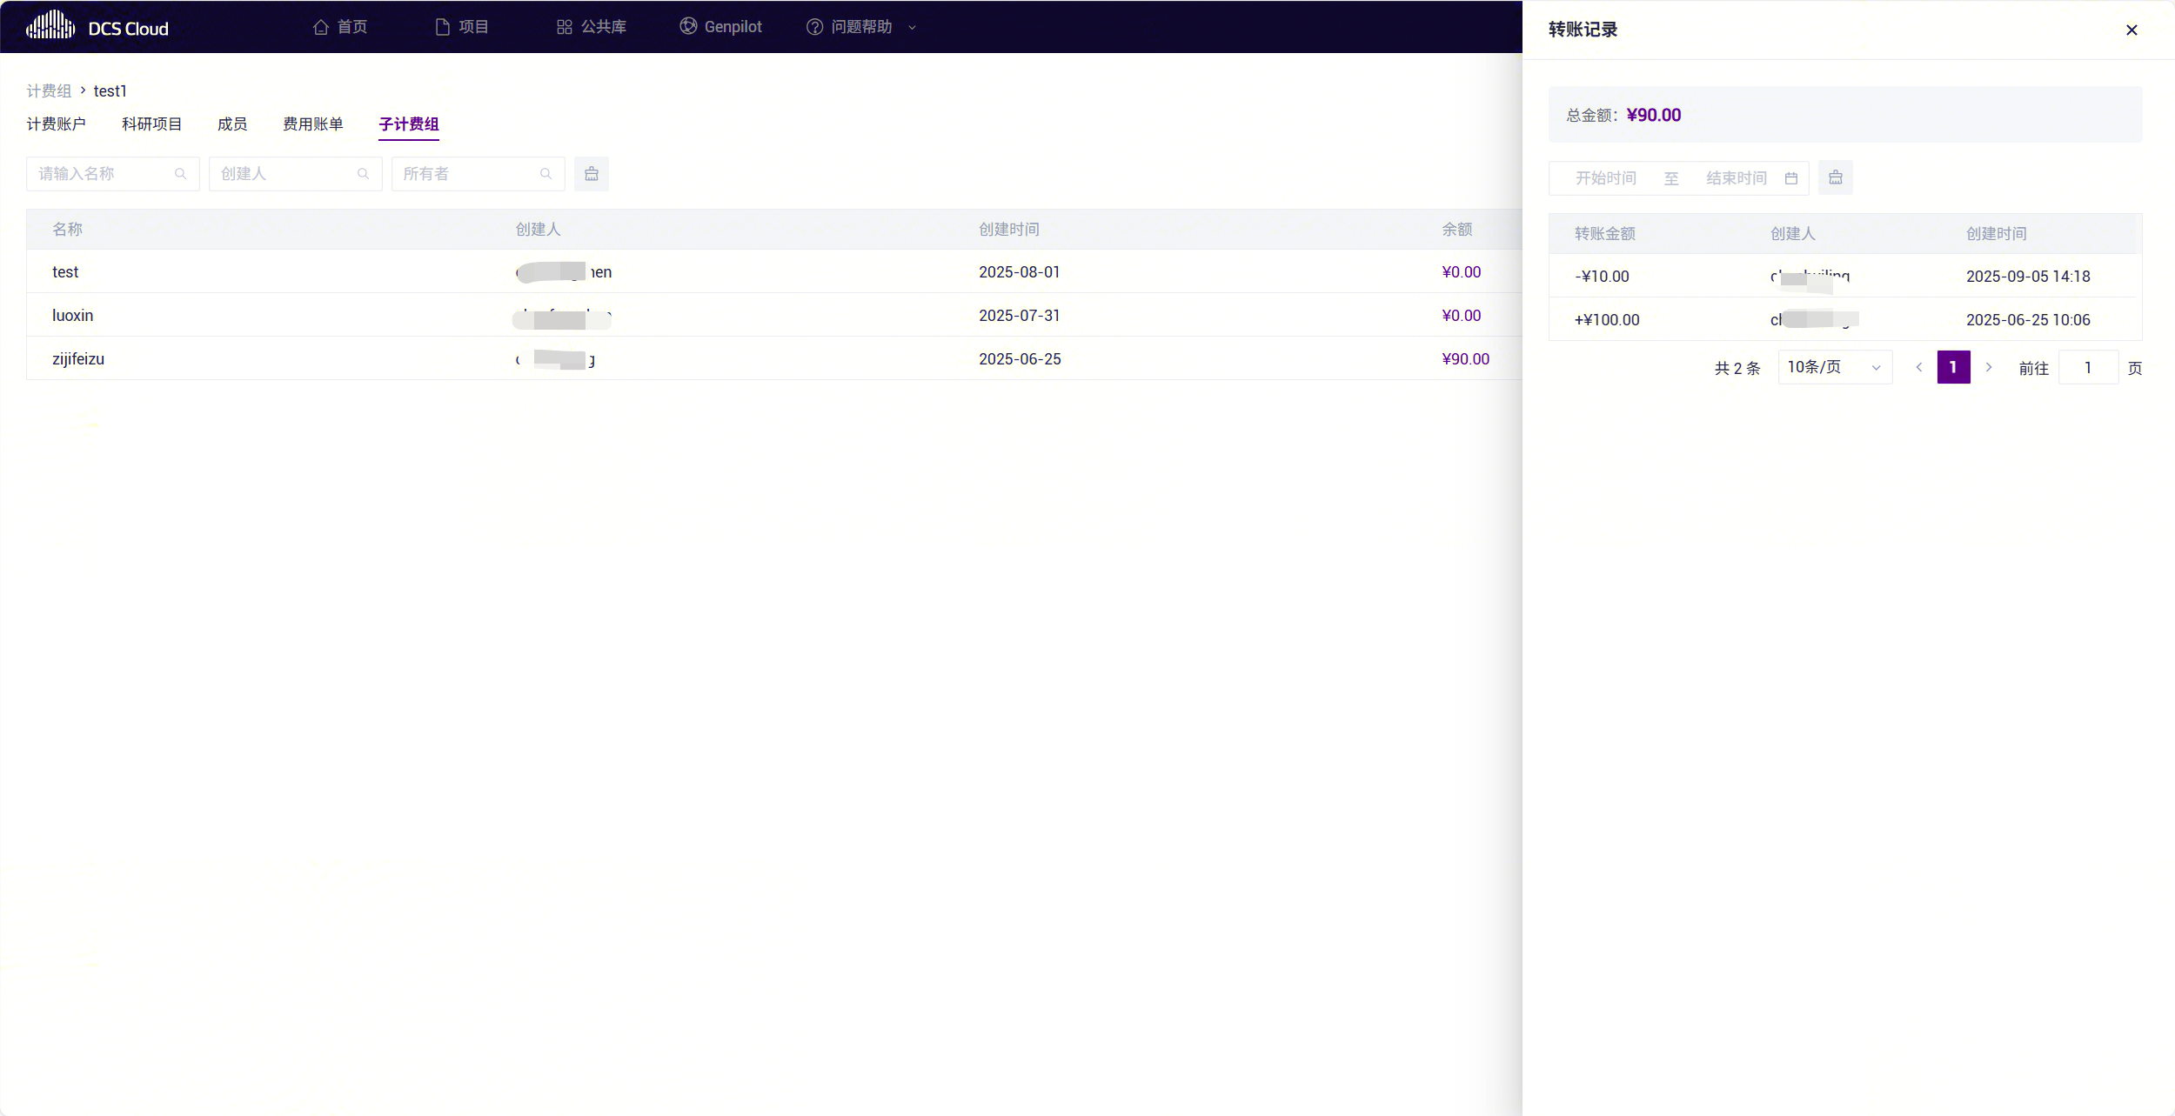Close the 转账记录 panel with X
The height and width of the screenshot is (1116, 2175).
pos(2131,30)
